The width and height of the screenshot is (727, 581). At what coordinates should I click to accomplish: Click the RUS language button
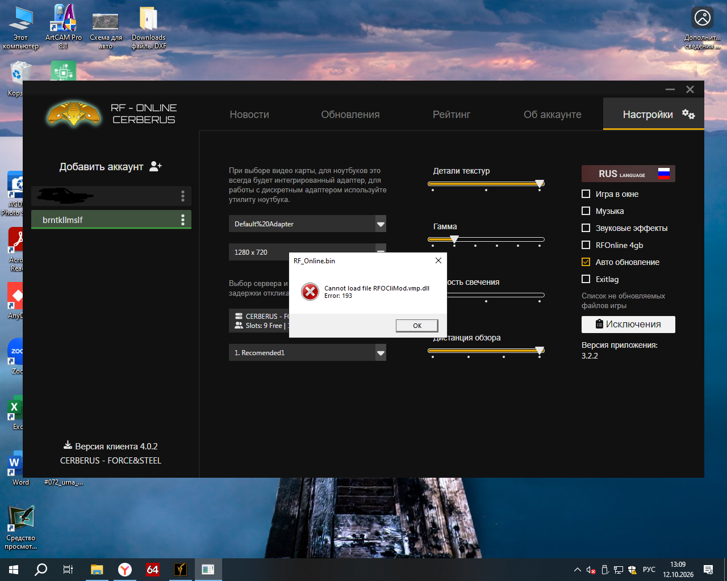[628, 174]
